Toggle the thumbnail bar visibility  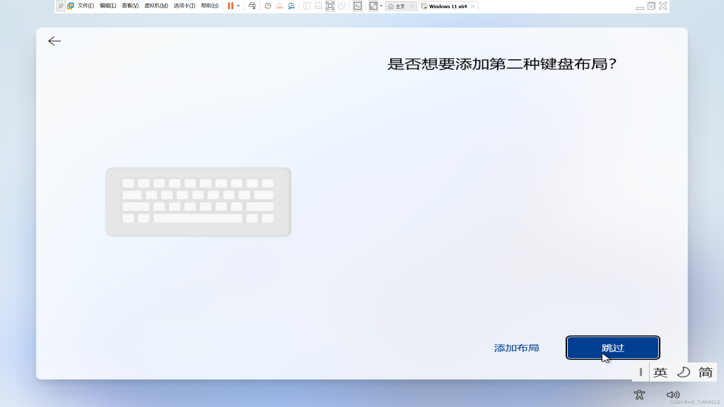318,6
